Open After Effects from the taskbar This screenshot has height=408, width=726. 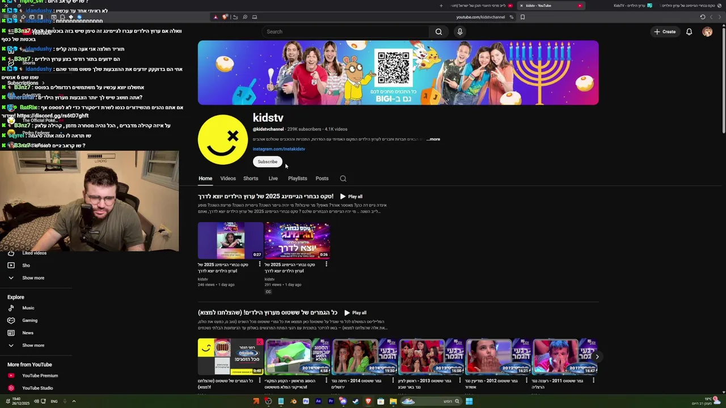[x=318, y=401]
